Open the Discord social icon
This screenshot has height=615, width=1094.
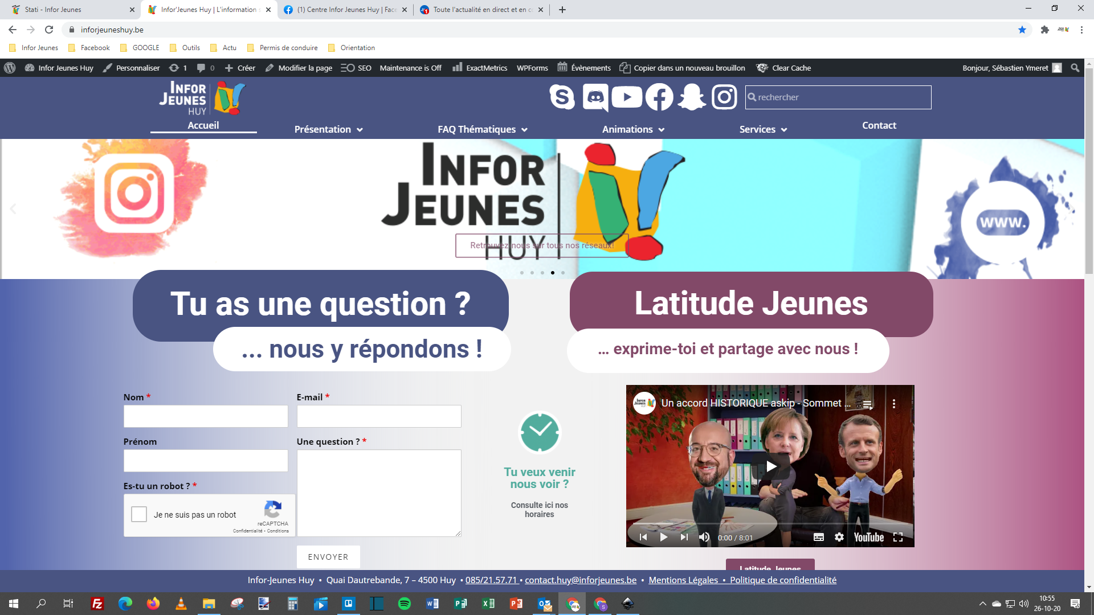595,97
